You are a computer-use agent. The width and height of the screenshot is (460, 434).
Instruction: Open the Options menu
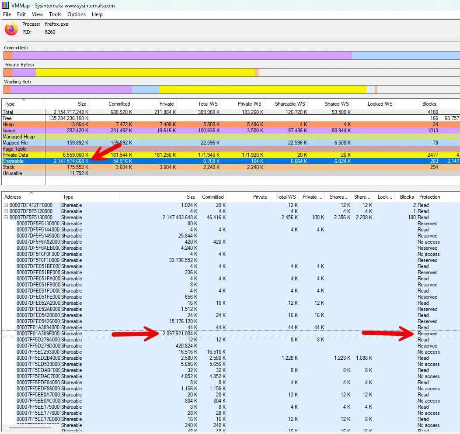coord(77,14)
